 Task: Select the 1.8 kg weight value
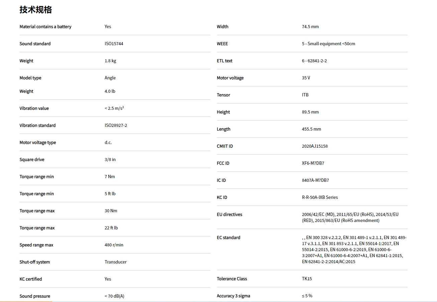coord(110,61)
